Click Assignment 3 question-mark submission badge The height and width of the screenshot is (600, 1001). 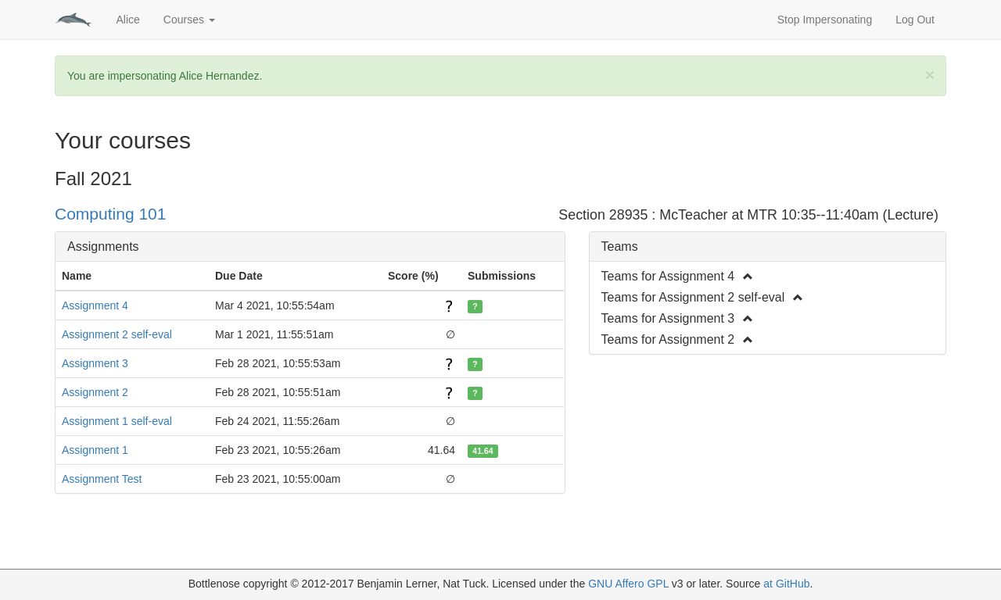475,364
